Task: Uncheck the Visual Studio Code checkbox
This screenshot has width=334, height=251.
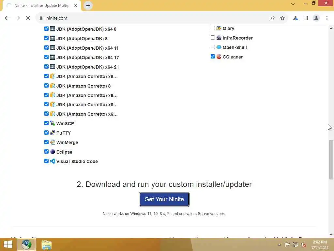Action: 46,161
